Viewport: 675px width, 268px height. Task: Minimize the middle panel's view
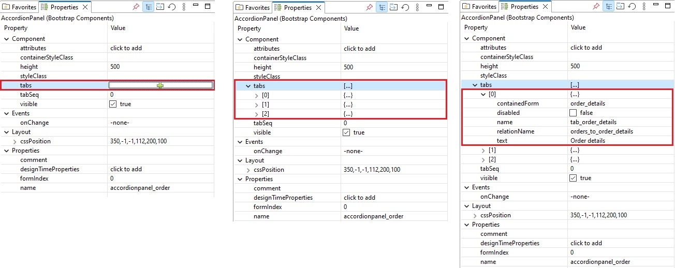[429, 7]
